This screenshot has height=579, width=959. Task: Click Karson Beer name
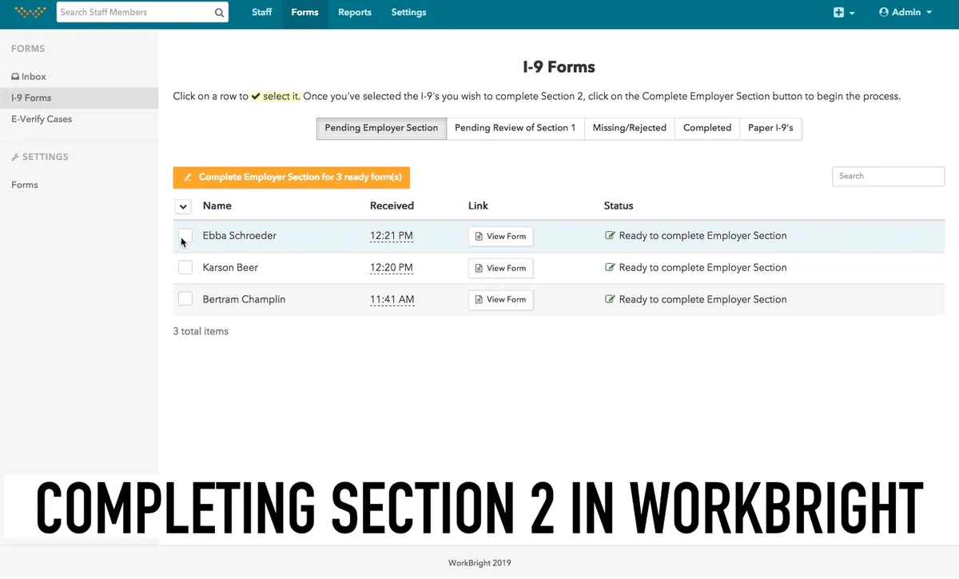[x=230, y=267]
